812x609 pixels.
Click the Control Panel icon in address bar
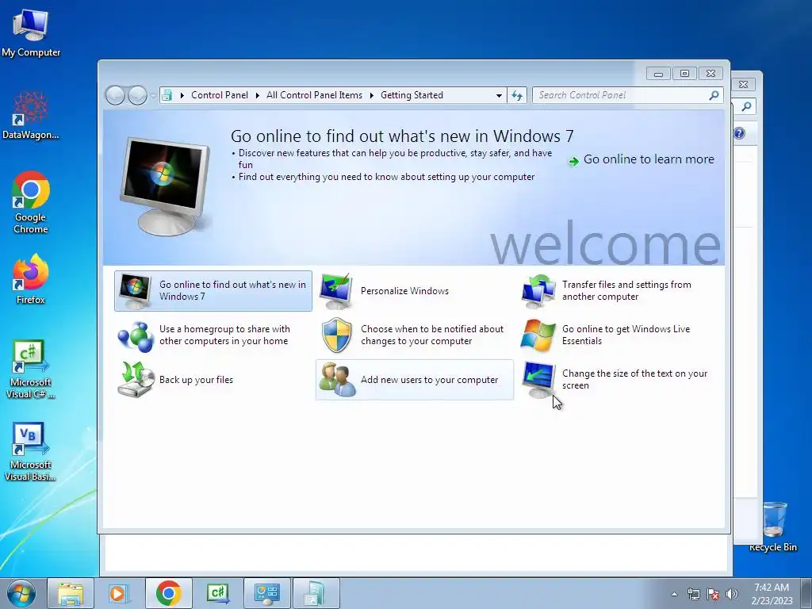point(167,95)
